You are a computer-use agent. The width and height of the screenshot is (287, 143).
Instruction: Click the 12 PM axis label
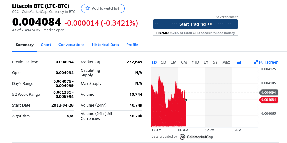[210, 130]
